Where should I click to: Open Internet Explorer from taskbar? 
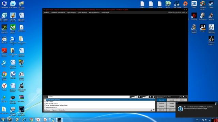24,120
